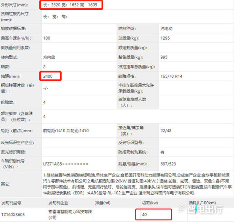This screenshot has width=234, height=222.
Task: Click the 转向型式 label
Action: pos(10,57)
